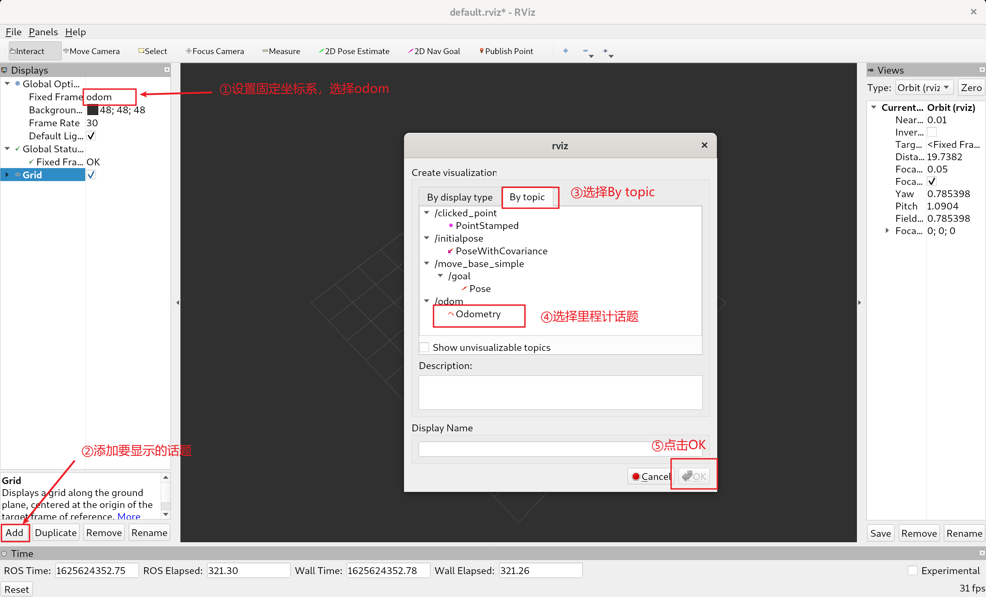Click the Grid display icon
Image resolution: width=986 pixels, height=597 pixels.
point(17,175)
